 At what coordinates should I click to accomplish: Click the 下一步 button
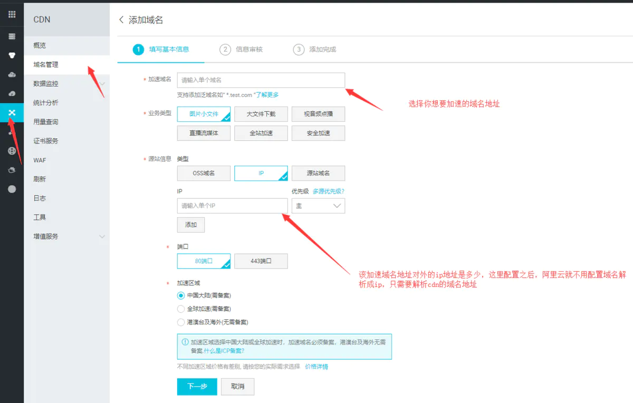pos(197,387)
